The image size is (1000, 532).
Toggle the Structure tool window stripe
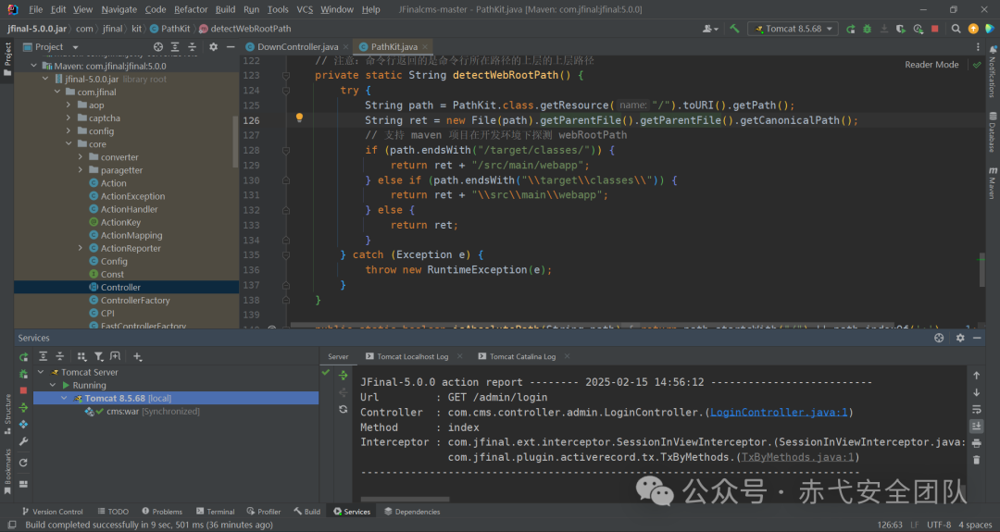[7, 413]
